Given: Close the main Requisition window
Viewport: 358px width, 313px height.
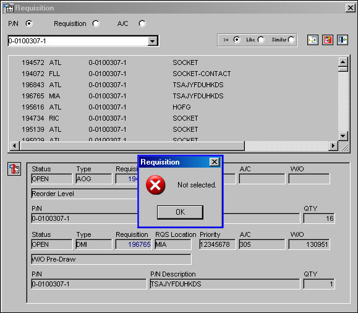Looking at the screenshot, I should tap(350, 8).
